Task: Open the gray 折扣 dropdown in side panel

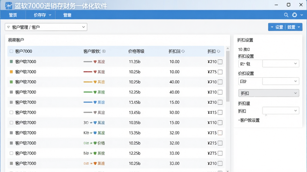Action: coord(269,93)
